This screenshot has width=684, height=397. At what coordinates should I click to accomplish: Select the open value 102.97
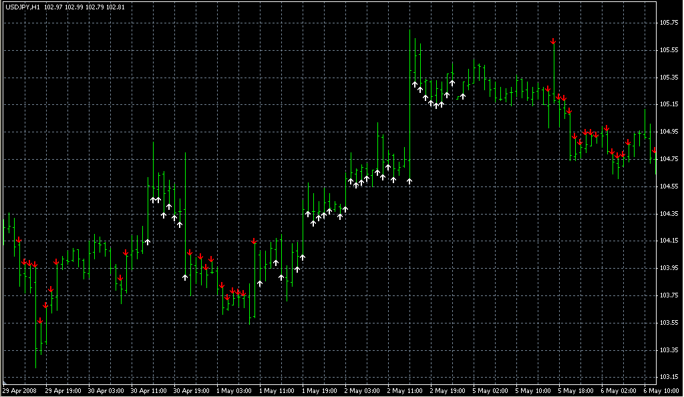[x=53, y=7]
